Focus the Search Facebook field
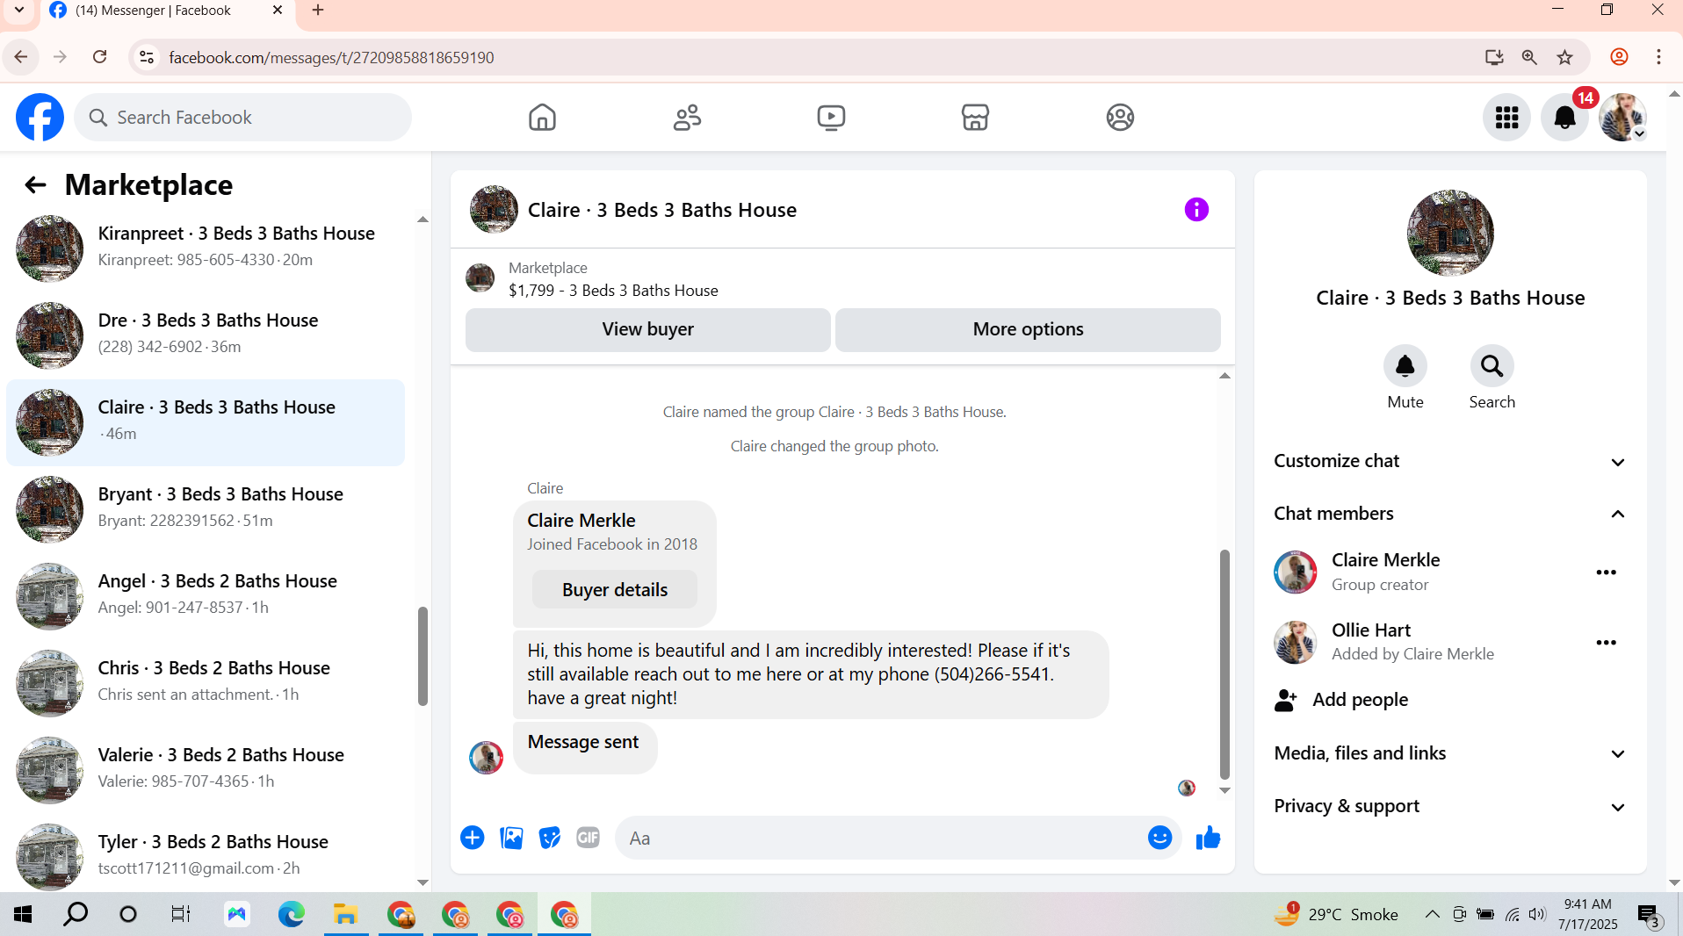The width and height of the screenshot is (1683, 936). 243,117
